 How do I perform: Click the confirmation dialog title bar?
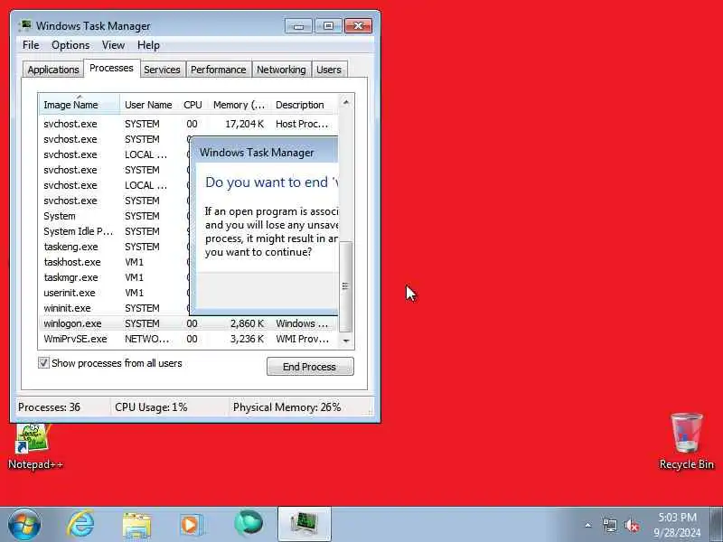coord(265,152)
